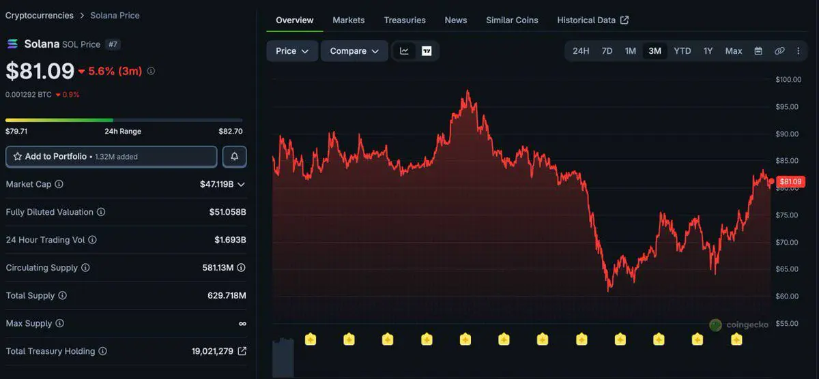Open 24 Hour Trading Vol info icon
Image resolution: width=819 pixels, height=379 pixels.
(92, 240)
